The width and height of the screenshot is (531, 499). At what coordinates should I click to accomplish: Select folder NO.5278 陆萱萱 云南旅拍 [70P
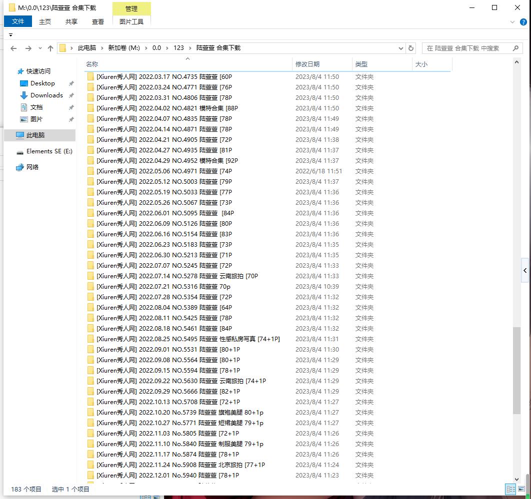click(x=177, y=276)
